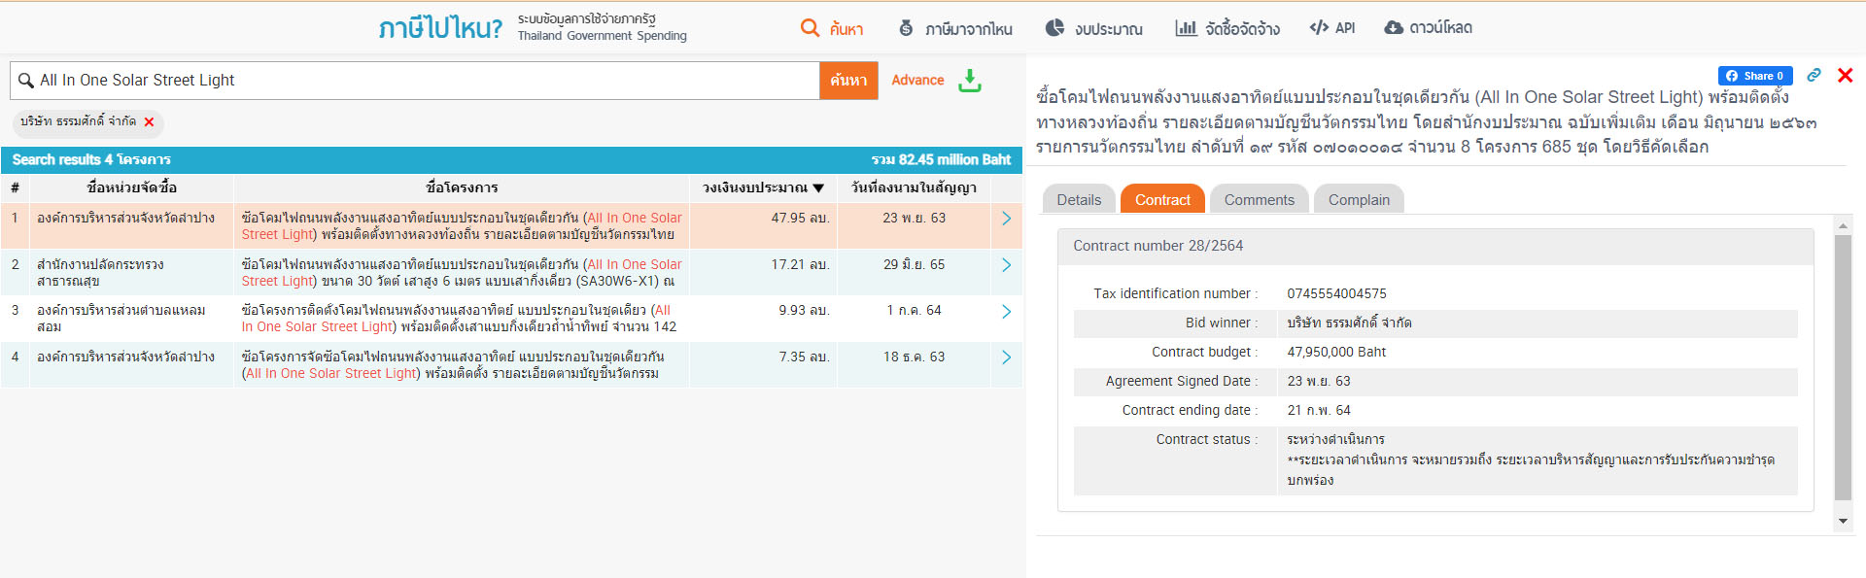Copy link using the chain icon
Screen dimensions: 1866x578
[1814, 76]
